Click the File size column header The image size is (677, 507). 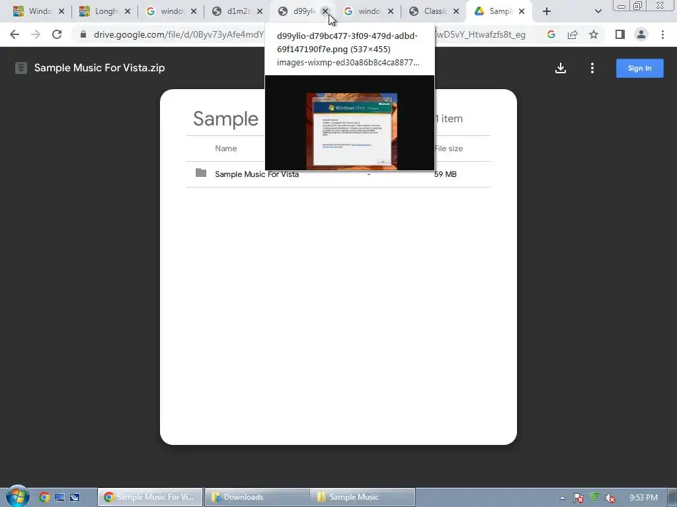click(449, 149)
